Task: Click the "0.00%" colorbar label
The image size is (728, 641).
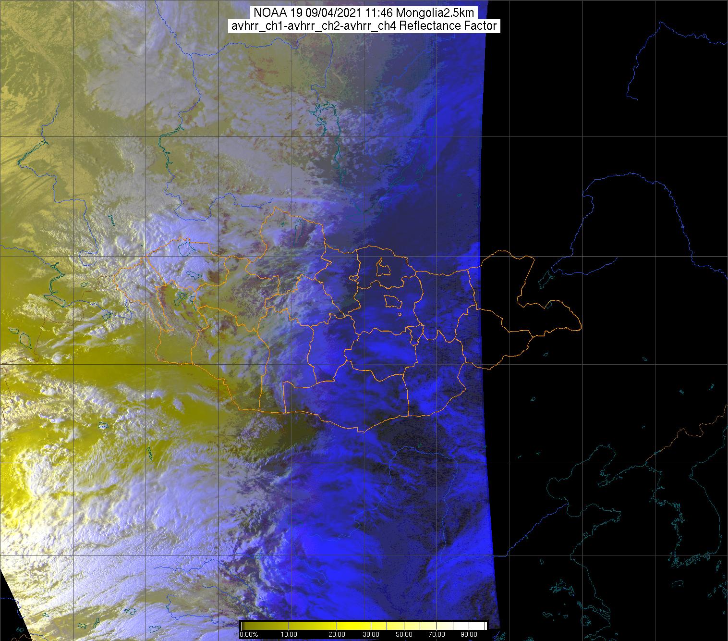Action: click(x=249, y=634)
